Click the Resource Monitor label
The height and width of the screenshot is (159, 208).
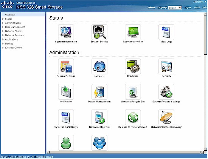[x=133, y=42]
